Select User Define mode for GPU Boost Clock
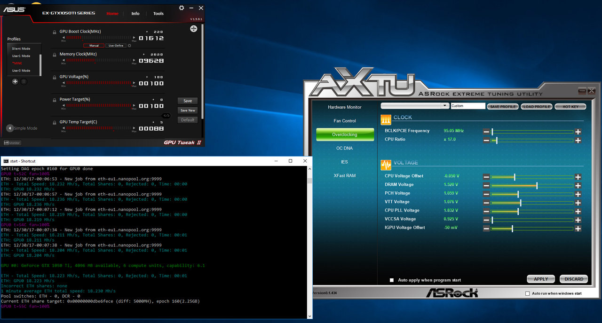Viewport: 602px width, 323px height. point(116,46)
